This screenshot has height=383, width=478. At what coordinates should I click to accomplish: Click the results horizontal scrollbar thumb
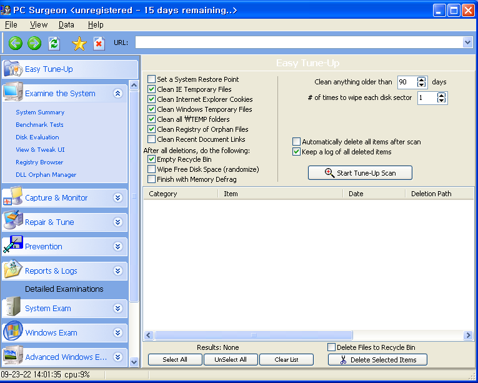coord(253,336)
